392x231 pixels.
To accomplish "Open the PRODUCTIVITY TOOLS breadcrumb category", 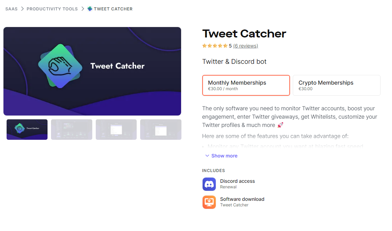I will click(x=52, y=9).
